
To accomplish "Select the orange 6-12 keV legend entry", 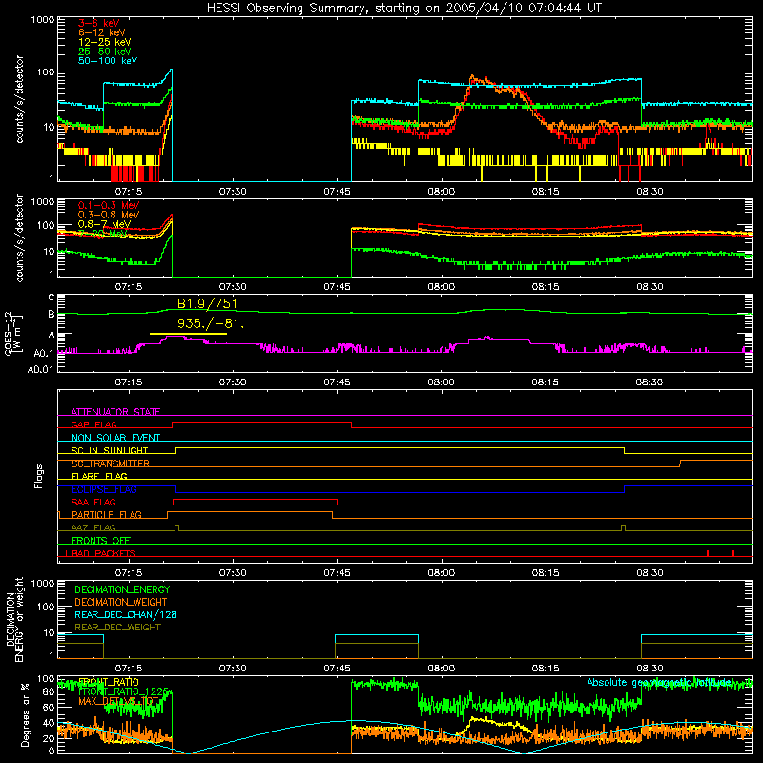I will pos(101,32).
